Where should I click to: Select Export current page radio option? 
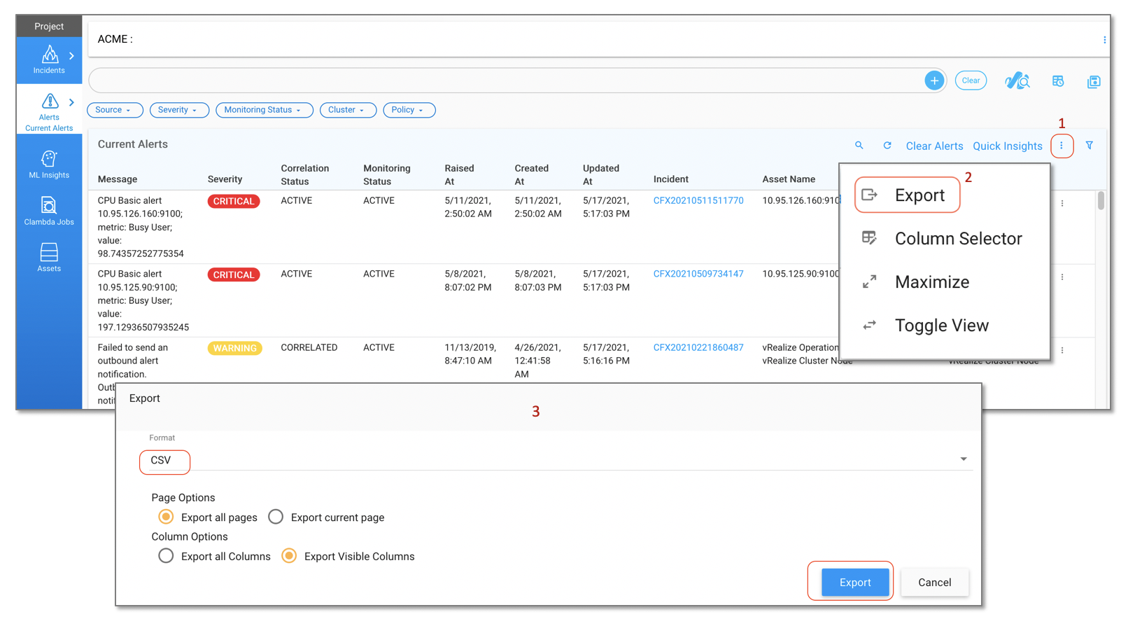(276, 517)
